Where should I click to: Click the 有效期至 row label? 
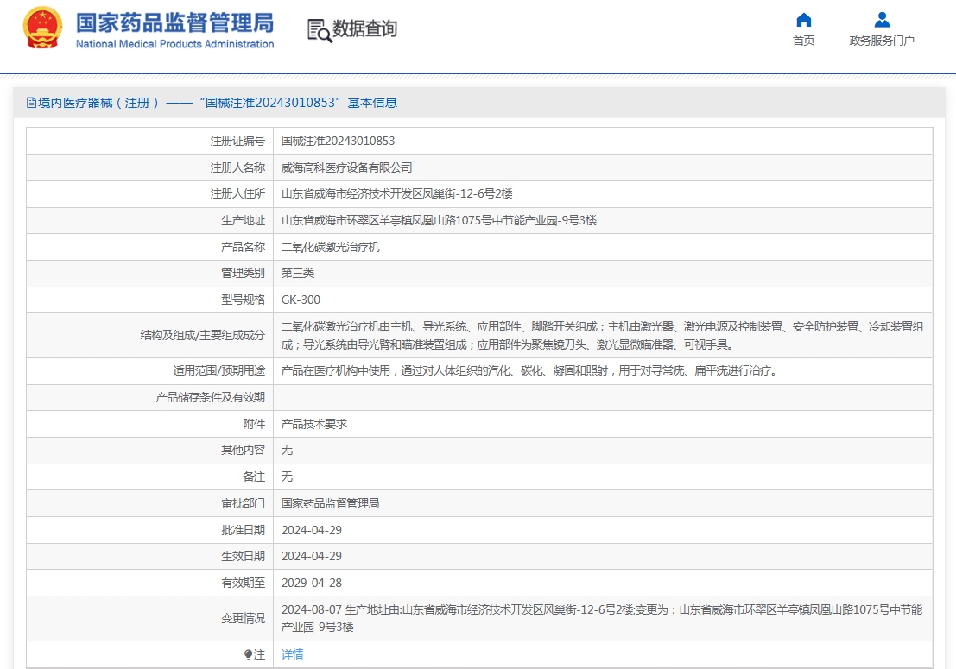click(x=243, y=583)
